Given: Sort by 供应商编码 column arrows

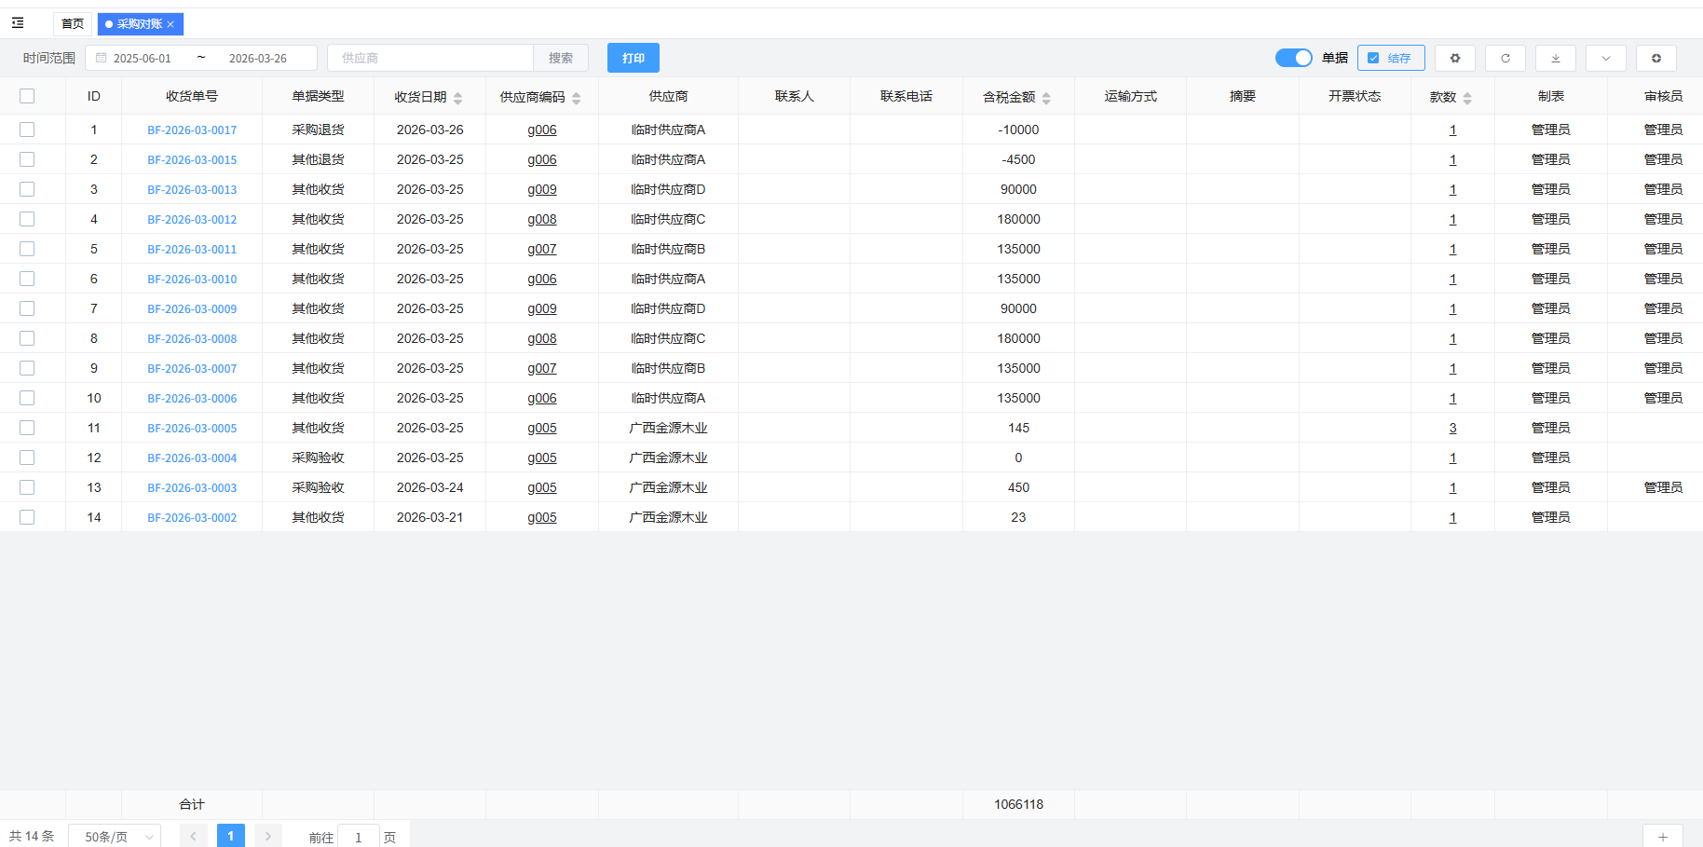Looking at the screenshot, I should [577, 98].
